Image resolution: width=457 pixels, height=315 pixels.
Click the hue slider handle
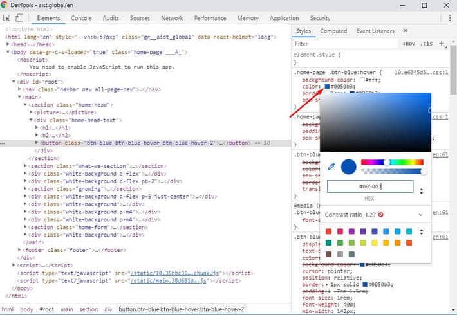[x=386, y=163]
